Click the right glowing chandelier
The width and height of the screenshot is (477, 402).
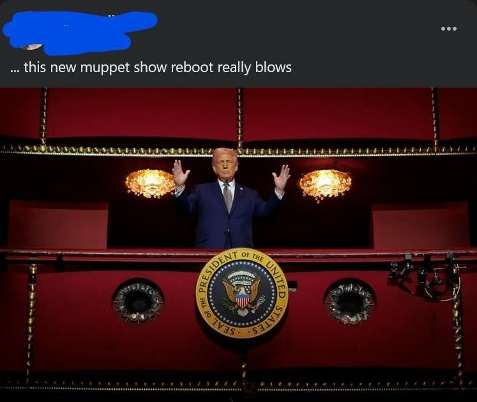tap(325, 184)
